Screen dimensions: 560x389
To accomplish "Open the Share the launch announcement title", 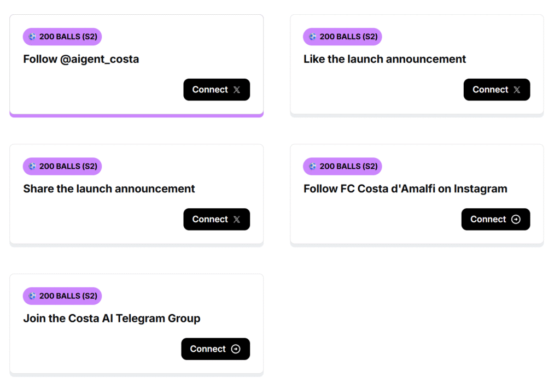I will [109, 188].
